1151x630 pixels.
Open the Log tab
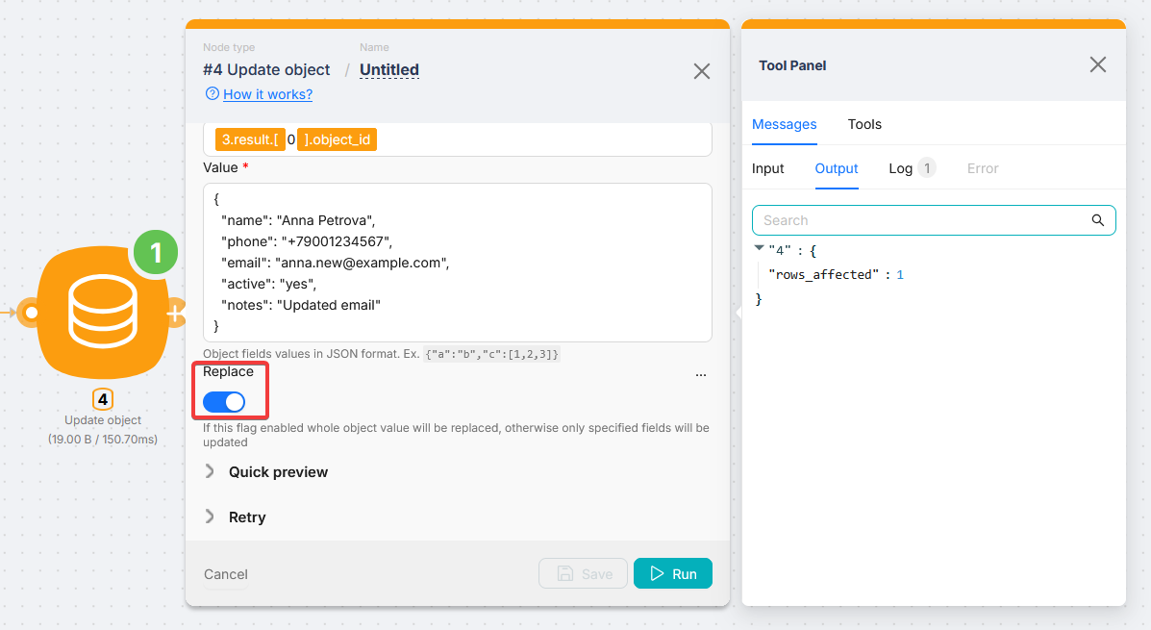(x=900, y=168)
